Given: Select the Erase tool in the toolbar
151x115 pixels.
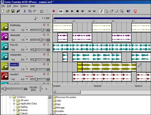Looking at the screenshot, I should [x=117, y=11].
